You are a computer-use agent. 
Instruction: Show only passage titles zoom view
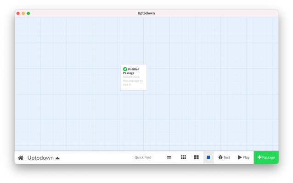click(197, 157)
